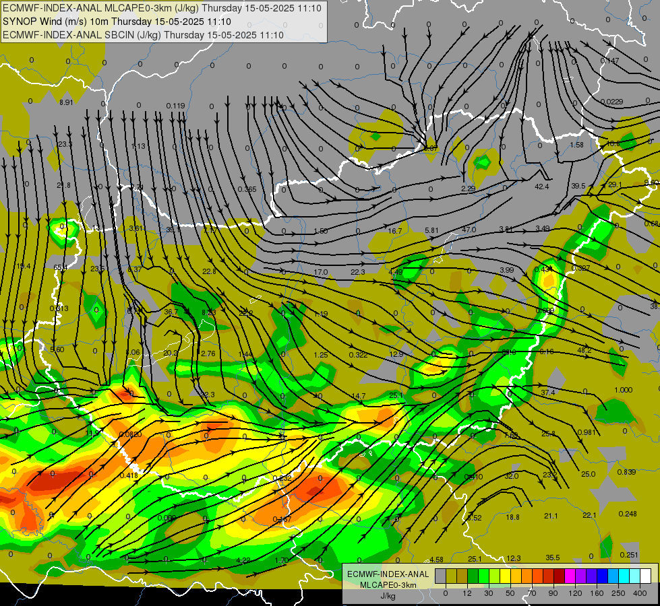
Task: Select the '36.7' value on the map
Action: [x=171, y=312]
